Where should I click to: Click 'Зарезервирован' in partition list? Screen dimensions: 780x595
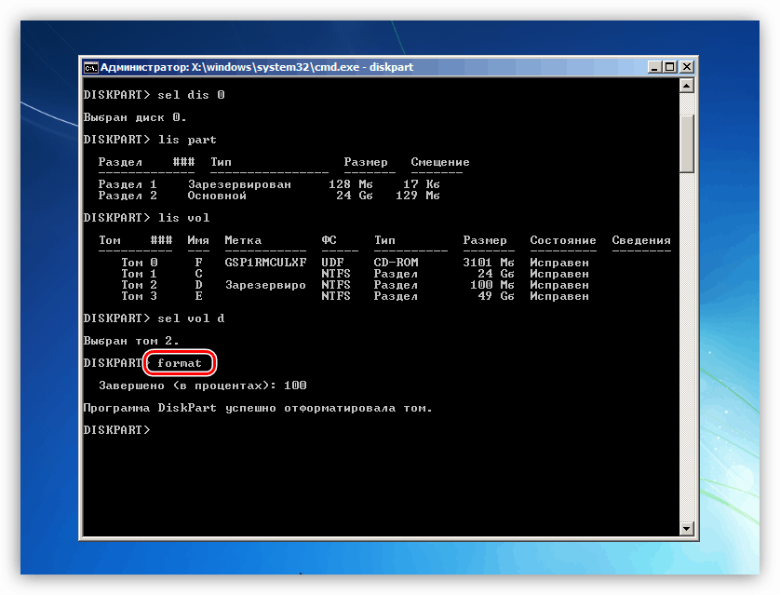click(239, 184)
